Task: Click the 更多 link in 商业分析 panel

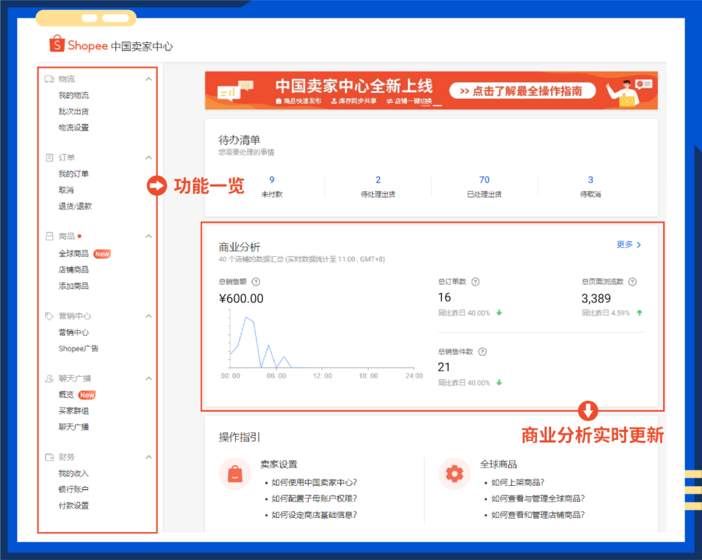Action: (x=625, y=245)
